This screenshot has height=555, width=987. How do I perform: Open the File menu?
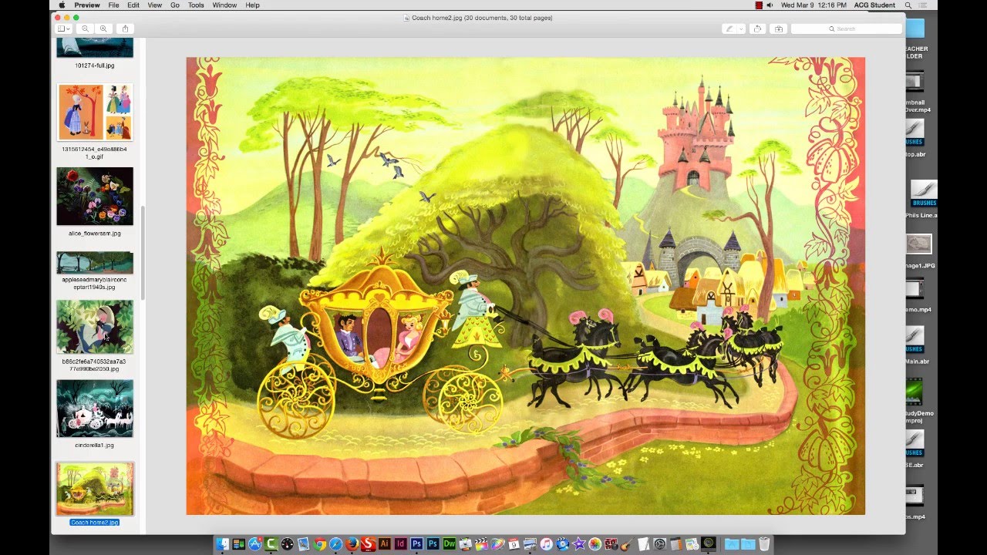113,5
